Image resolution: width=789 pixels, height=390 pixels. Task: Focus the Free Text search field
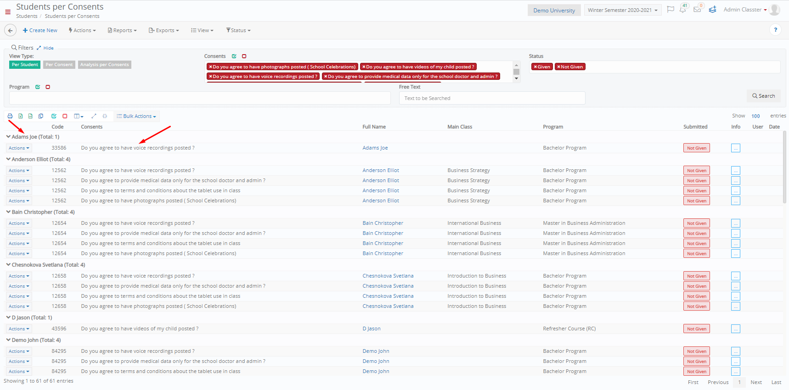point(492,98)
